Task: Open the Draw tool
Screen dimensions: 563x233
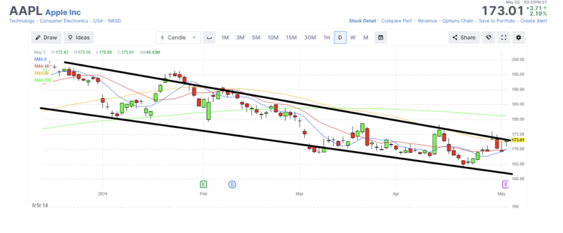Action: tap(47, 38)
